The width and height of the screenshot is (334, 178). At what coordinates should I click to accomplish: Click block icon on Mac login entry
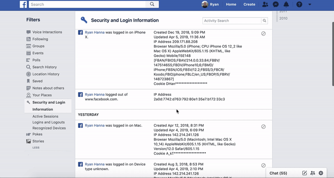(263, 127)
